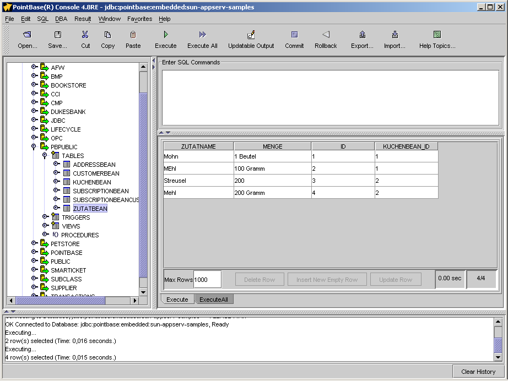Click the SUPPLIER schema folder icon
This screenshot has height=381, width=508.
pos(45,287)
